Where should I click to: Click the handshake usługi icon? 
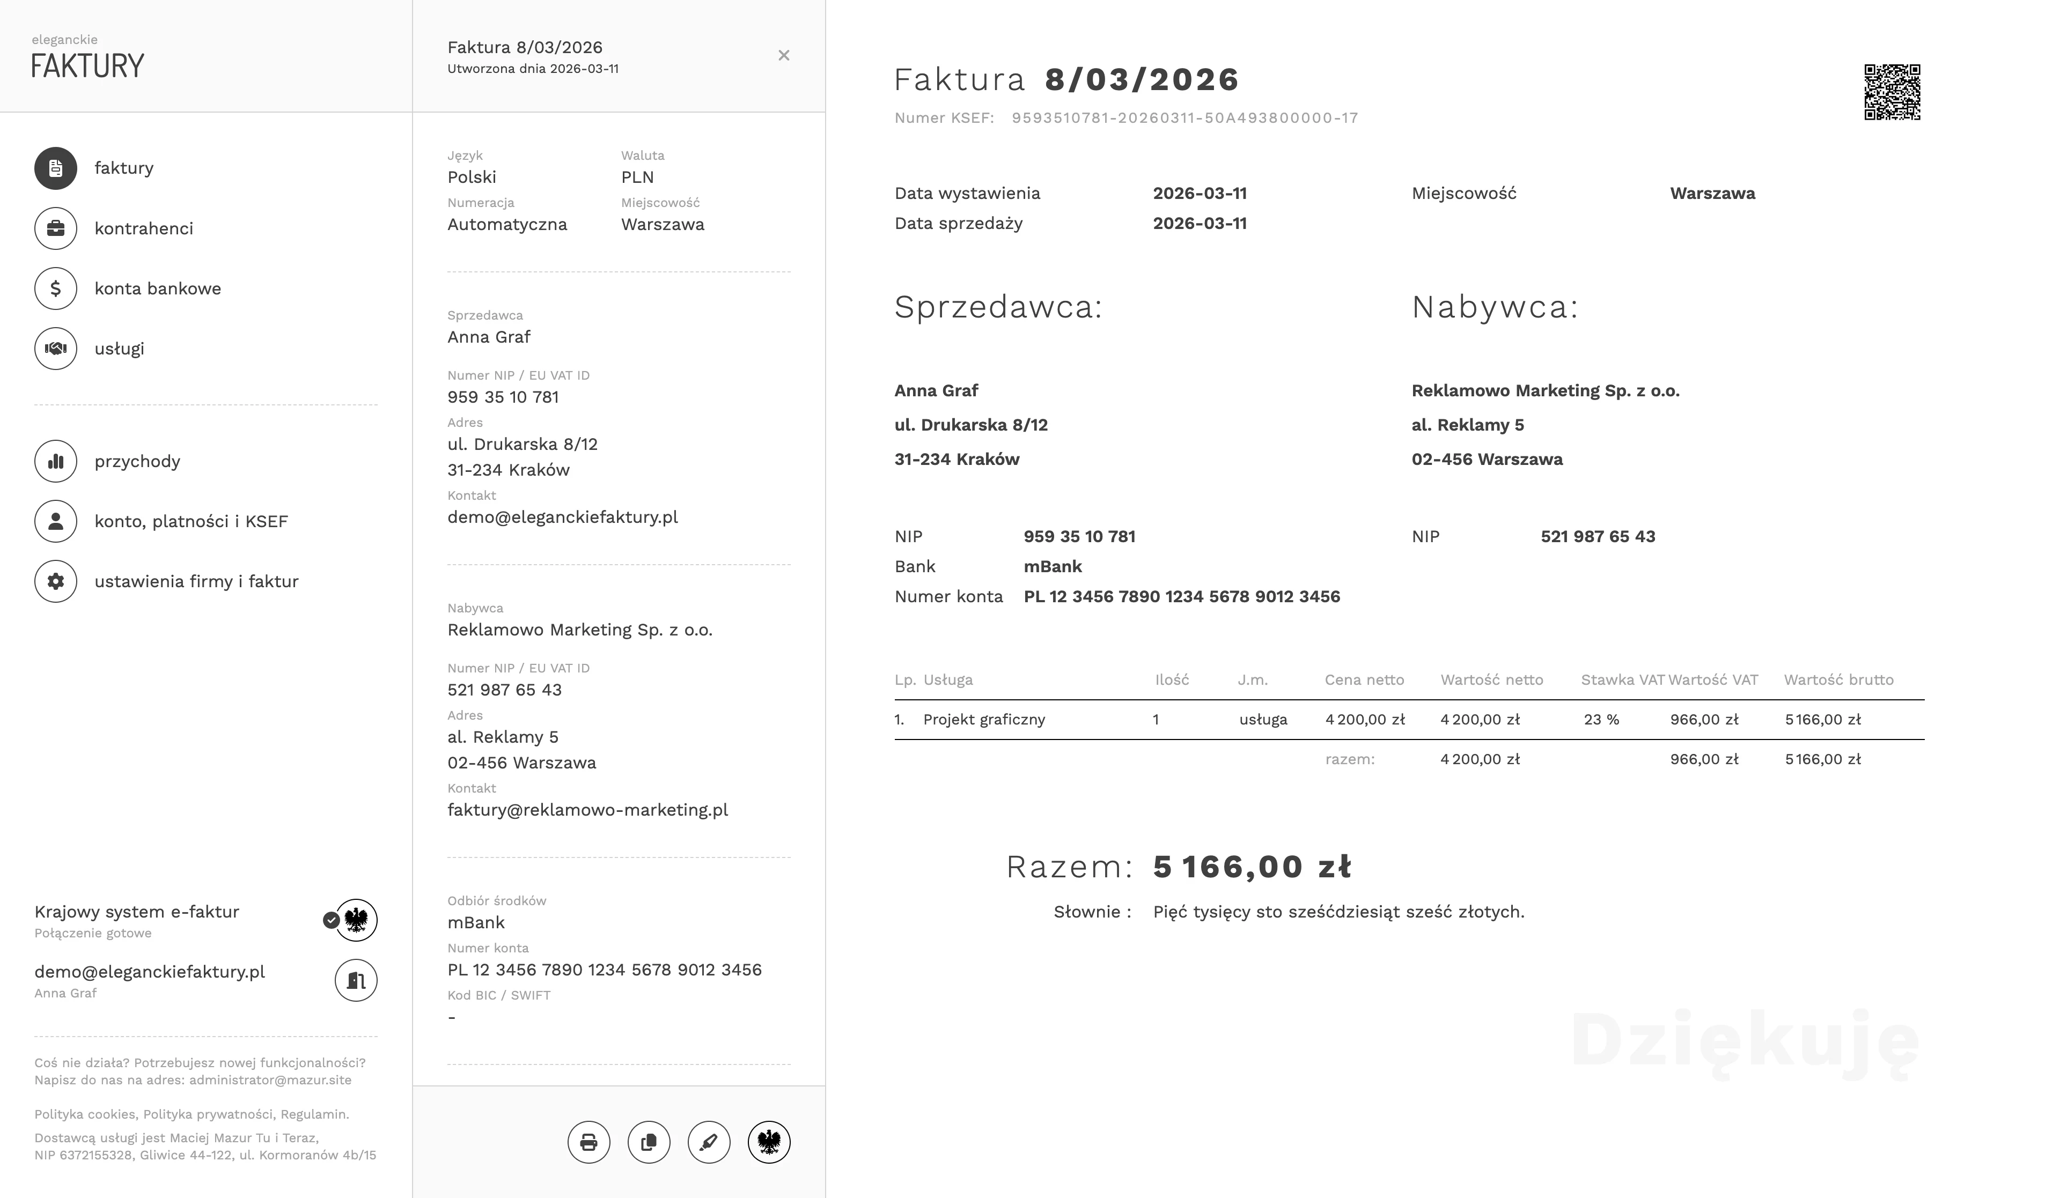point(56,348)
